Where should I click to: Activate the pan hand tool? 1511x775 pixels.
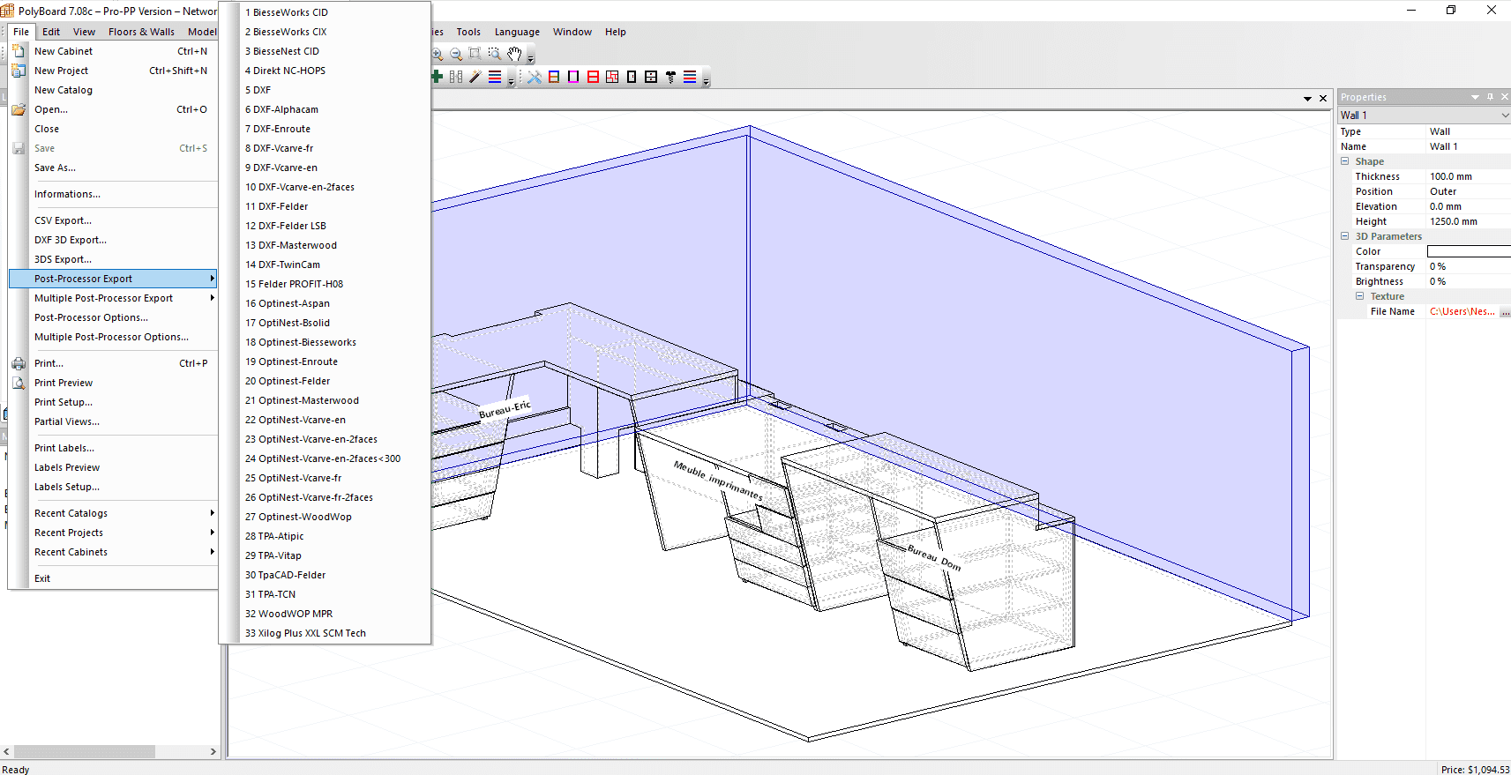click(514, 55)
